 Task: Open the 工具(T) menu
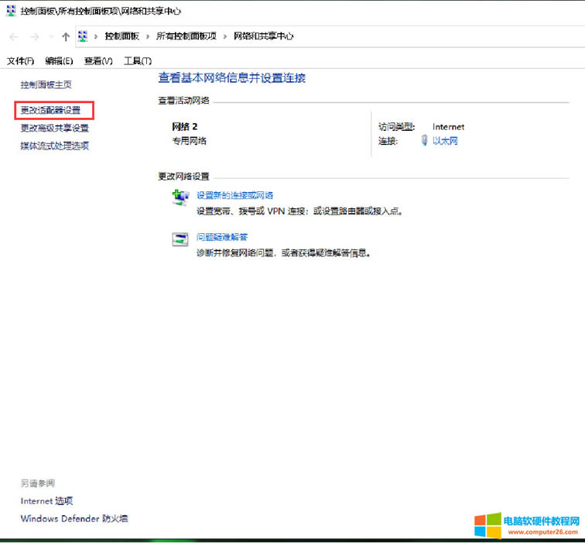point(138,61)
